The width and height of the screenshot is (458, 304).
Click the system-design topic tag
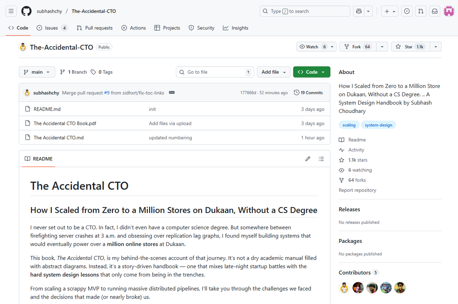click(x=379, y=125)
